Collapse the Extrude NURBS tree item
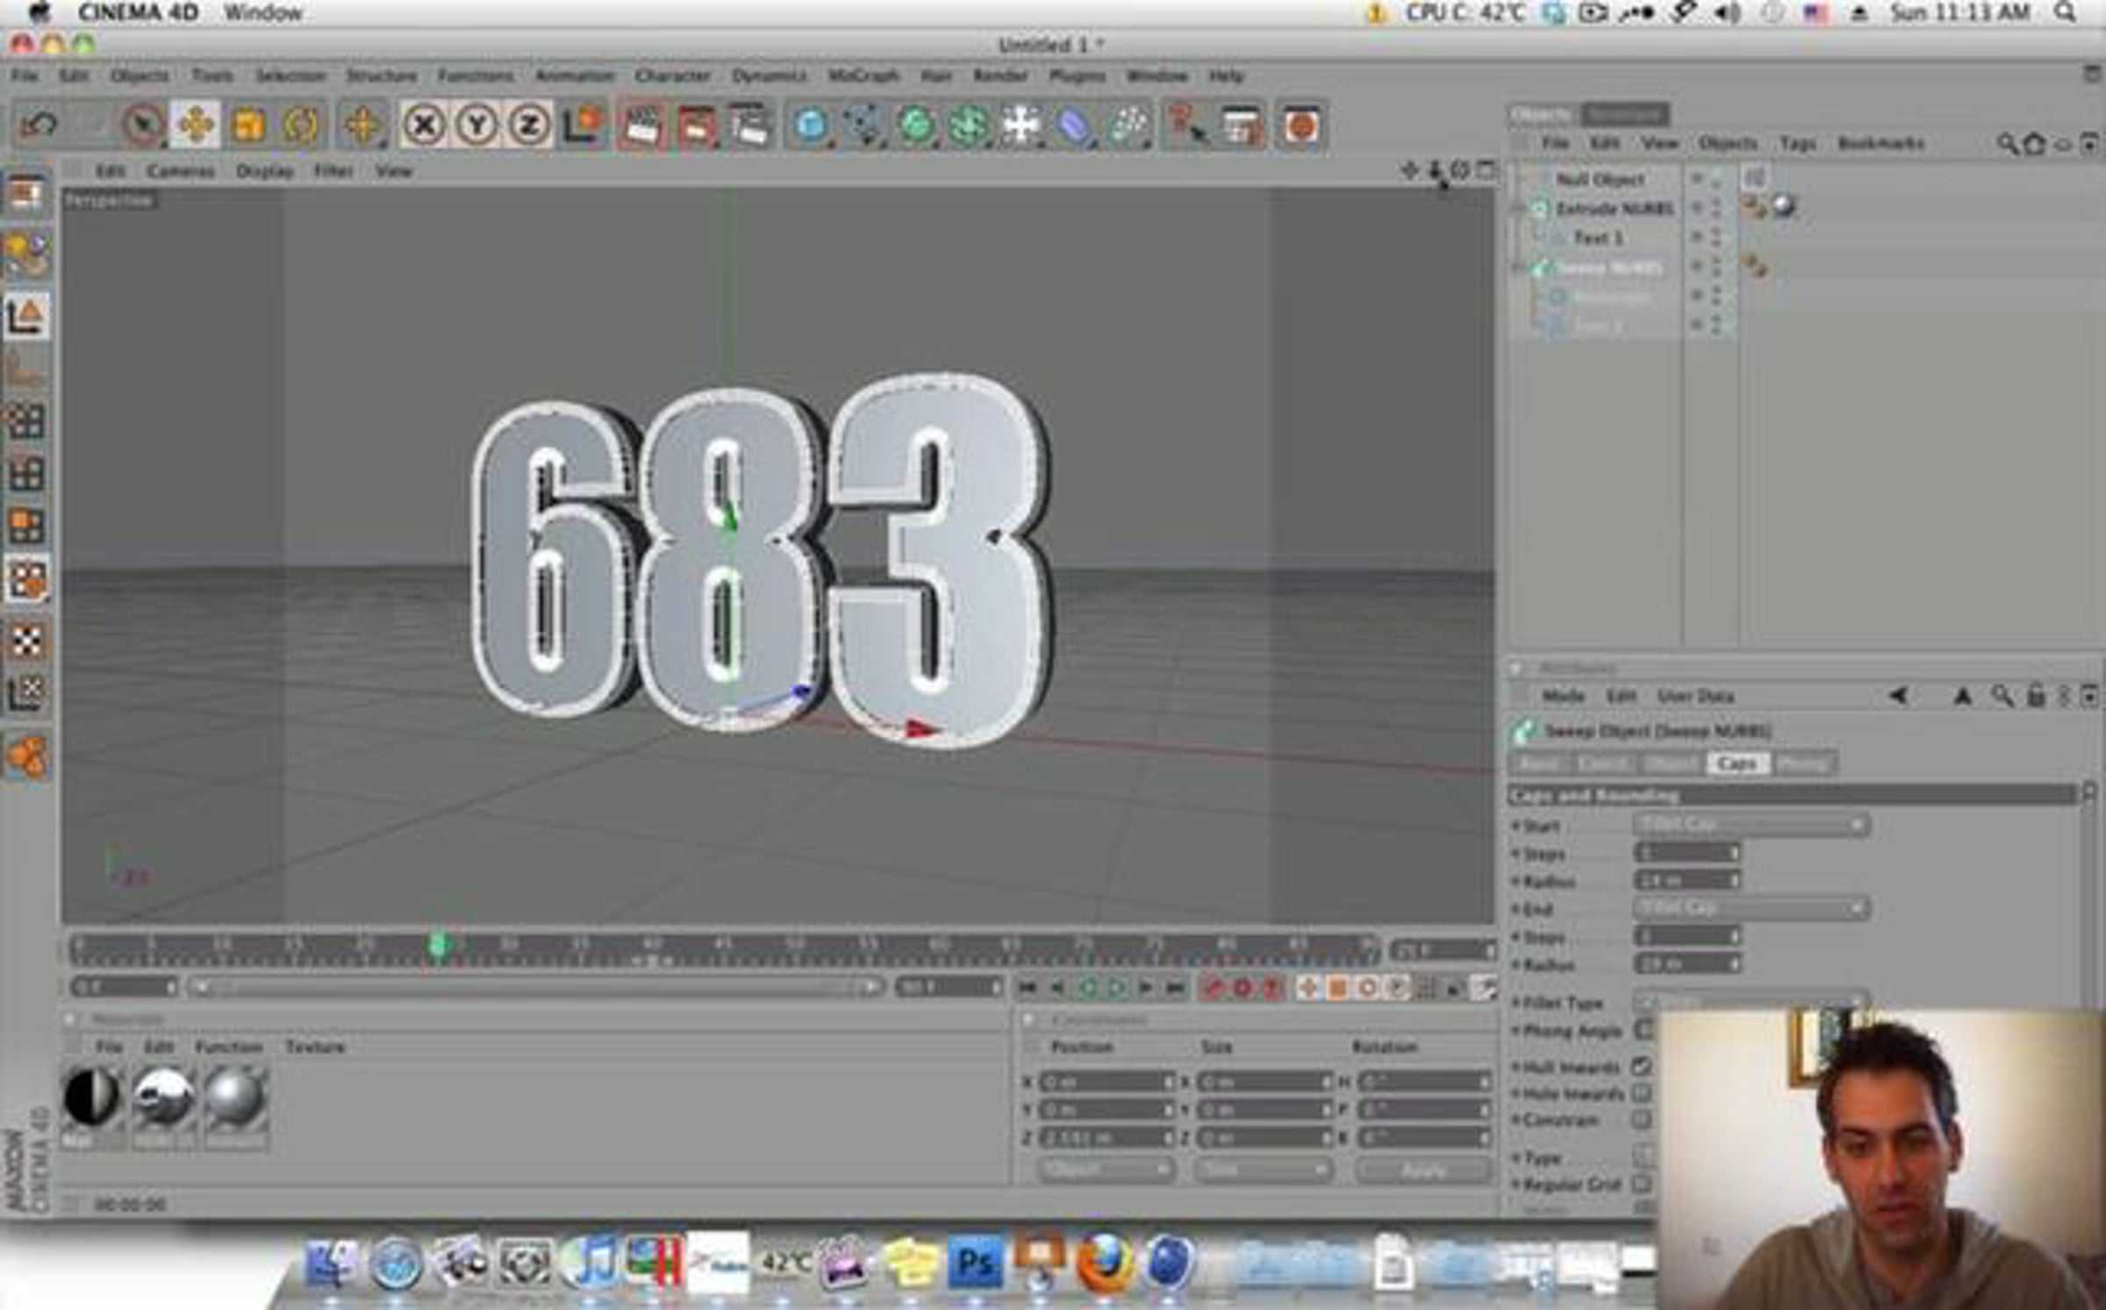2106x1310 pixels. coord(1520,209)
